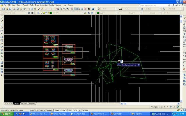Switch to the Layout1 tab
Viewport: 186px width, 116px height.
point(24,104)
